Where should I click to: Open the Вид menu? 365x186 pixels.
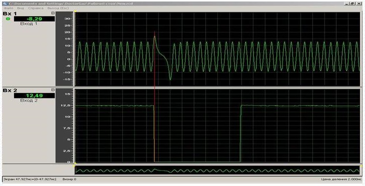click(x=21, y=8)
